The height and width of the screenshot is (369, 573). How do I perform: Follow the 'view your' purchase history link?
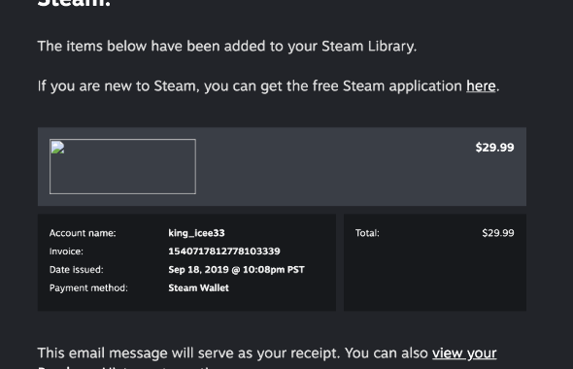click(x=464, y=353)
